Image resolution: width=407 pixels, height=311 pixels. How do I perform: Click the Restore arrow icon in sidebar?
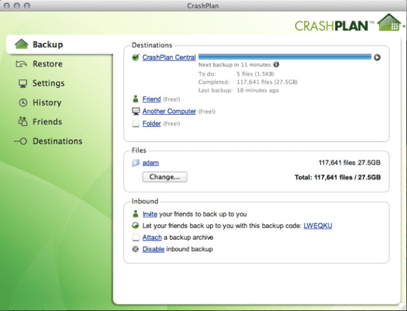point(21,64)
